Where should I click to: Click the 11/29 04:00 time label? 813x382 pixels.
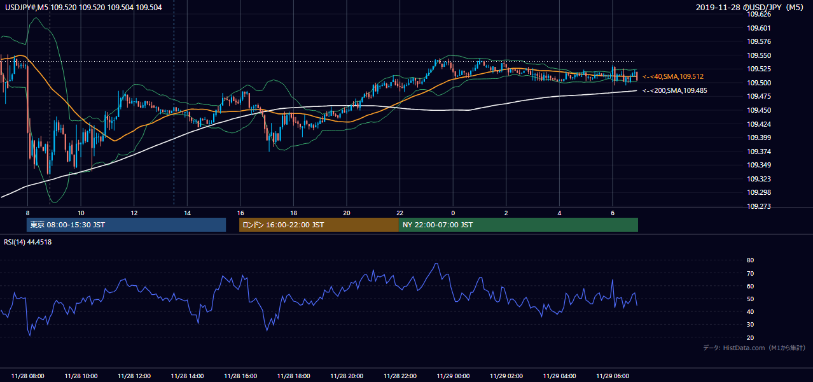(x=559, y=376)
